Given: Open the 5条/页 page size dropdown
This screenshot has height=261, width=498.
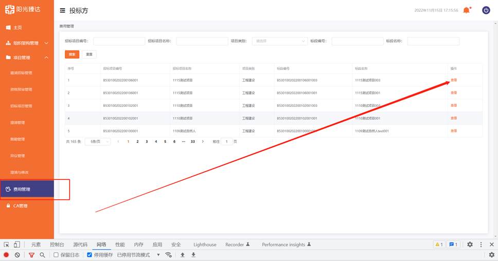Looking at the screenshot, I should [98, 141].
